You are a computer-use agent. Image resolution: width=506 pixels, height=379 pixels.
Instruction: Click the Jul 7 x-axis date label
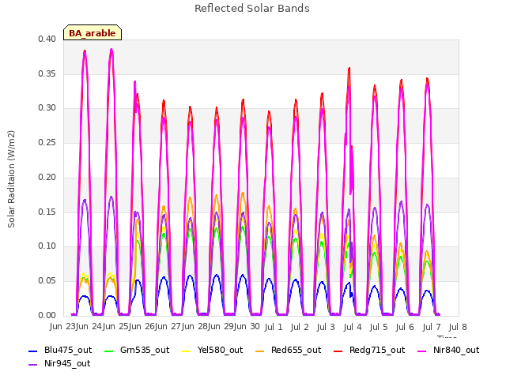(432, 327)
